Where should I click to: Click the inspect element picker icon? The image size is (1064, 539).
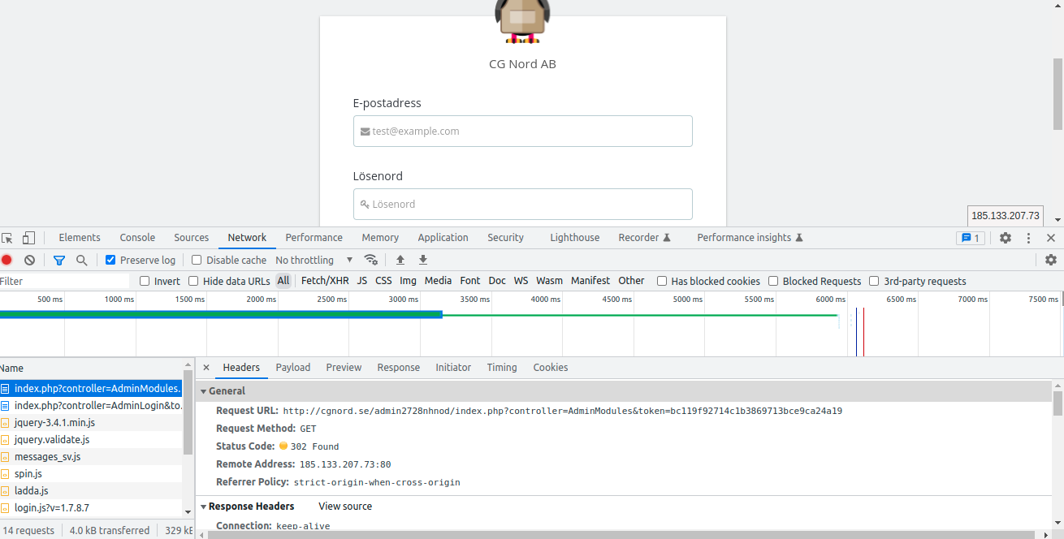[x=7, y=238]
